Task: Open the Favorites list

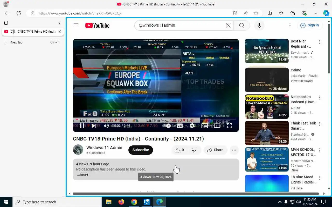Action: 281,13
